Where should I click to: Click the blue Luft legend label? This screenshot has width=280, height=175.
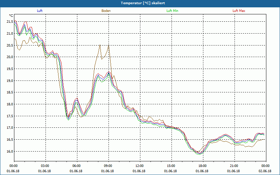[x=40, y=11]
